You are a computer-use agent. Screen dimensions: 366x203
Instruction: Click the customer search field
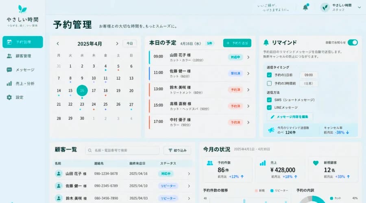[x=122, y=150]
